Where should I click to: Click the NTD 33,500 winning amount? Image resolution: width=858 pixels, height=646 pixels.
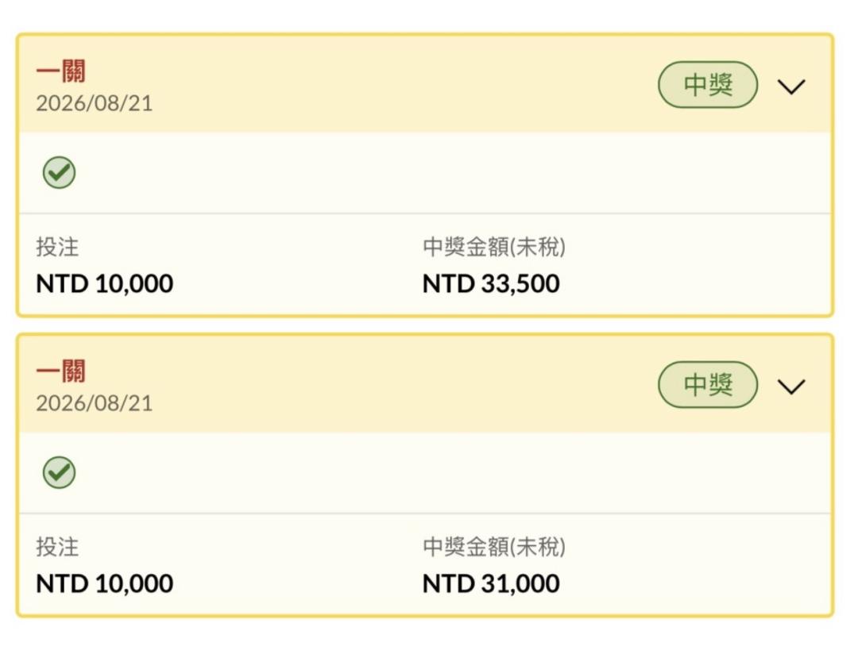tap(491, 283)
